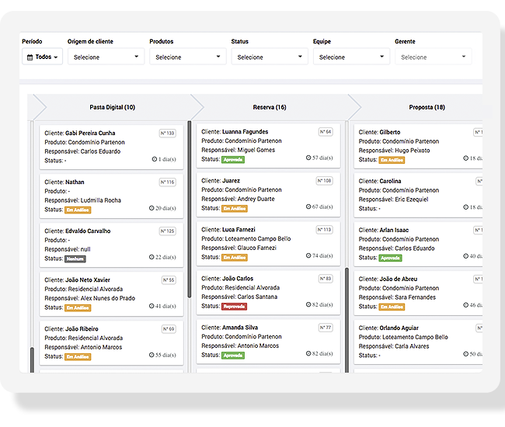Expand the Gerente filter dropdown
Screen dimensions: 505x427
click(433, 57)
